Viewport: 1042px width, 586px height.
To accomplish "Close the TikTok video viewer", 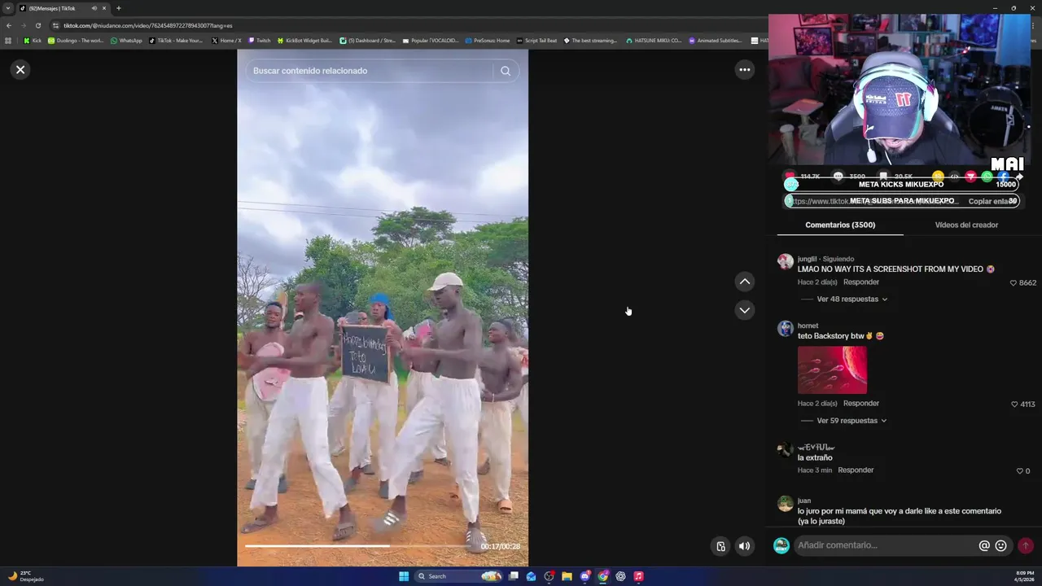I will [x=20, y=70].
